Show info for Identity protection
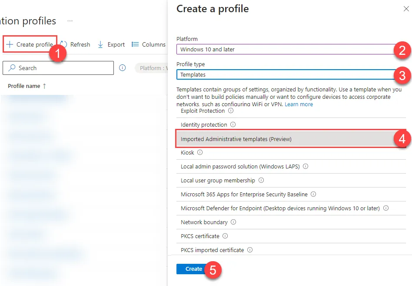 233,124
